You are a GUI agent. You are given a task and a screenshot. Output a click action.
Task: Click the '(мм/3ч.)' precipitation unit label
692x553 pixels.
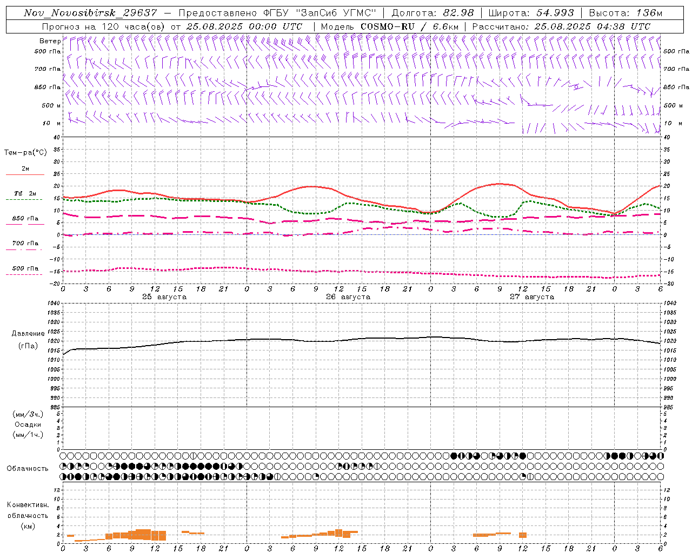[x=28, y=415]
